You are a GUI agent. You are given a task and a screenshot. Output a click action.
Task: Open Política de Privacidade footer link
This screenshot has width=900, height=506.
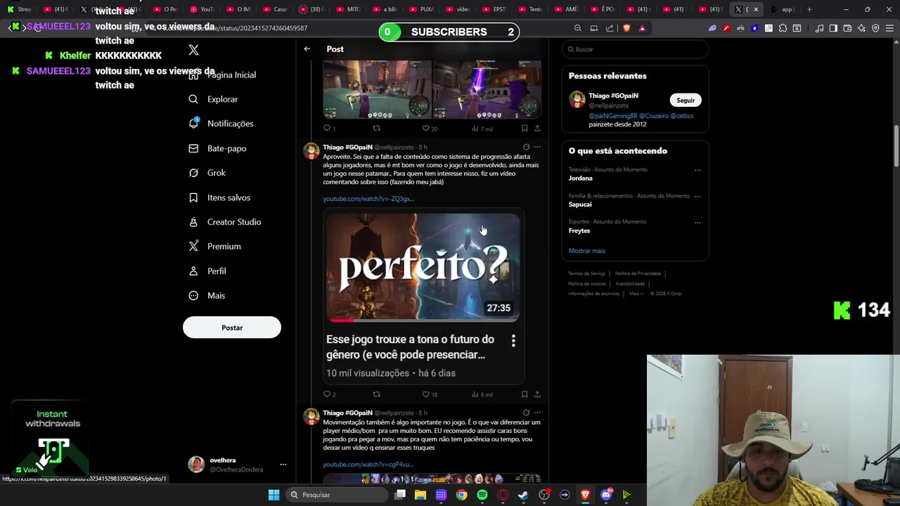[x=638, y=273]
